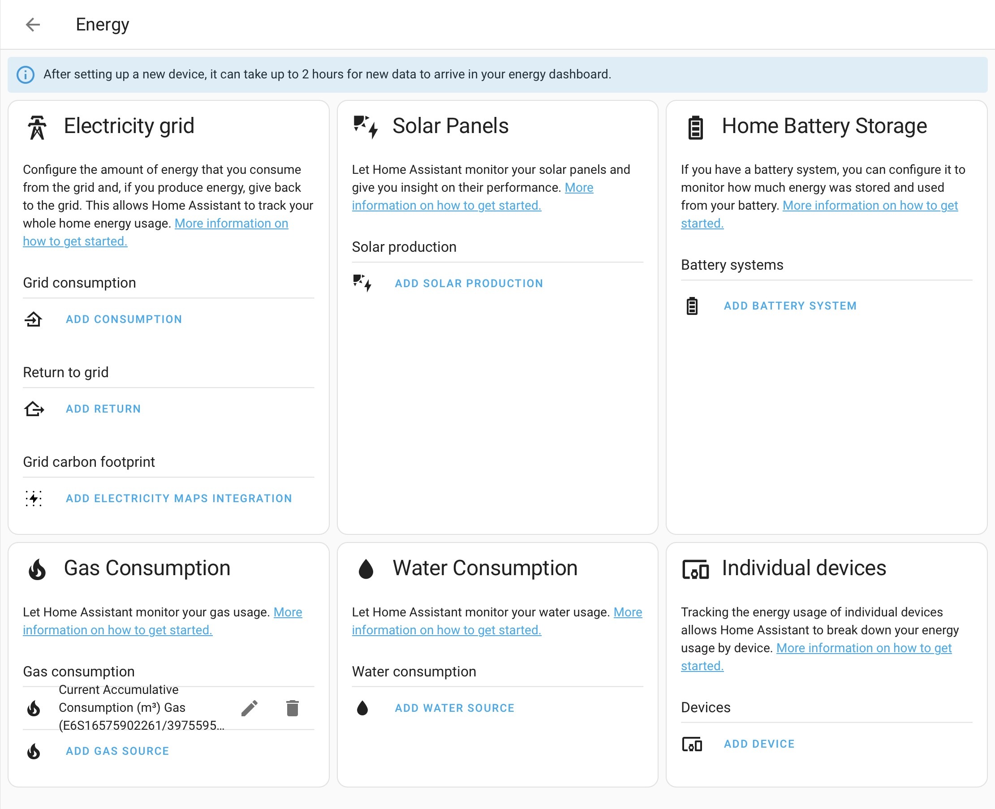Click the Solar Panels card heading
Viewport: 995px width, 809px height.
[x=451, y=126]
